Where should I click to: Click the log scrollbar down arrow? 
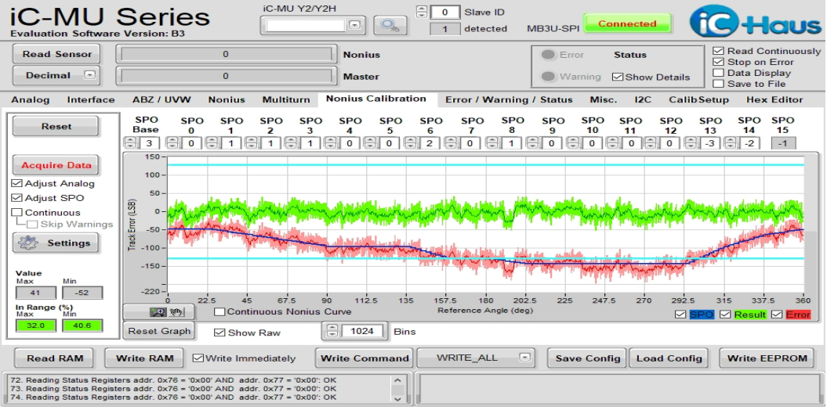pos(397,398)
